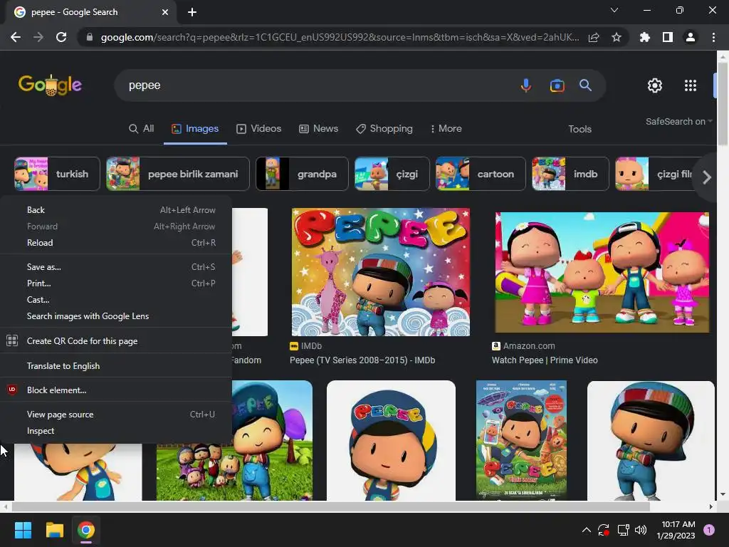Filter by the çizgi chip

392,174
